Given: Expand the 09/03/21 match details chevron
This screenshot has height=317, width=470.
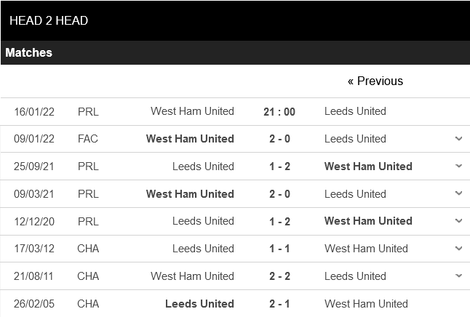Looking at the screenshot, I should pos(458,194).
